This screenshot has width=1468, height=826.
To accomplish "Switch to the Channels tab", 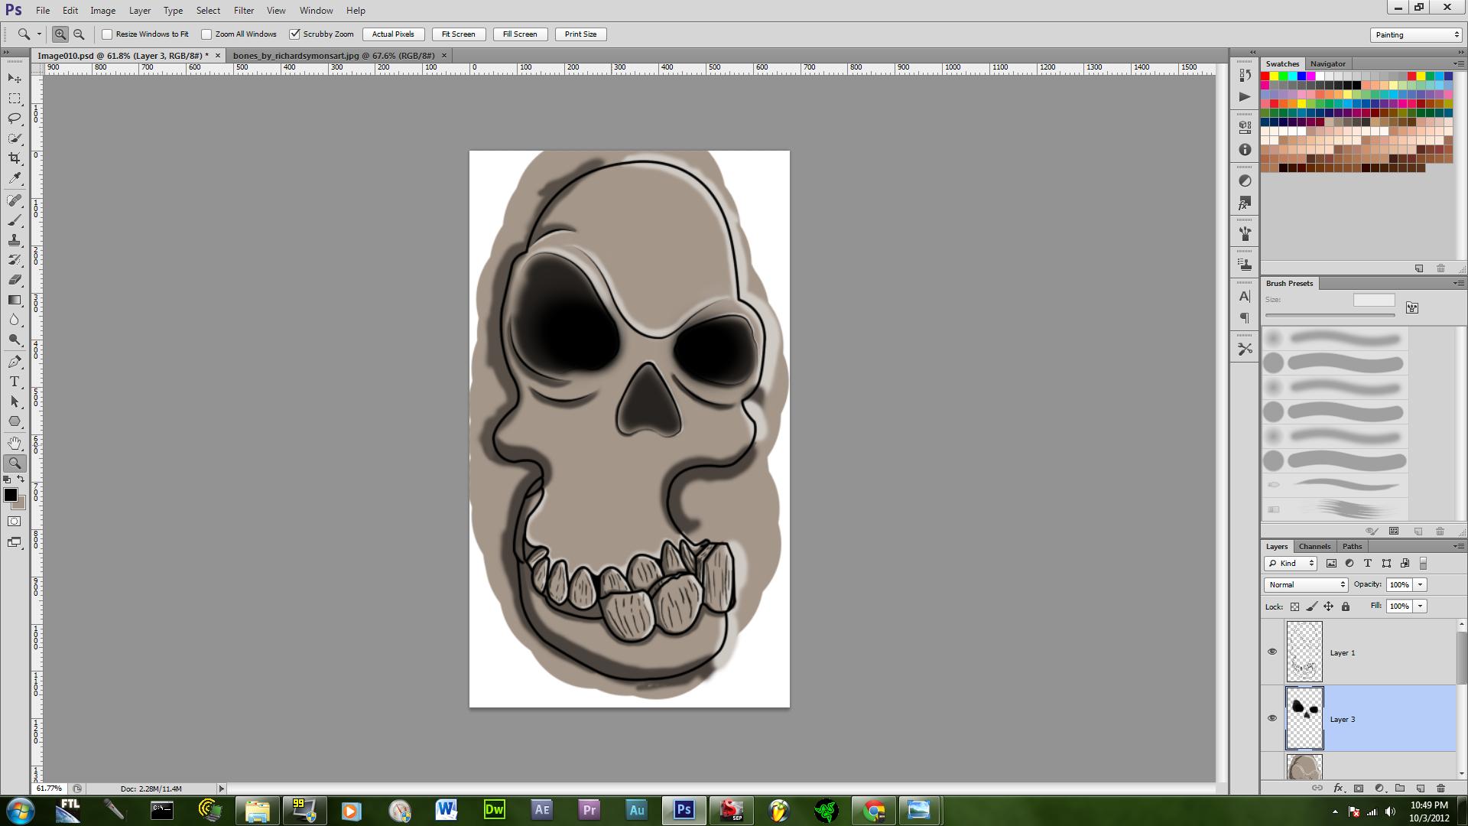I will tap(1314, 546).
